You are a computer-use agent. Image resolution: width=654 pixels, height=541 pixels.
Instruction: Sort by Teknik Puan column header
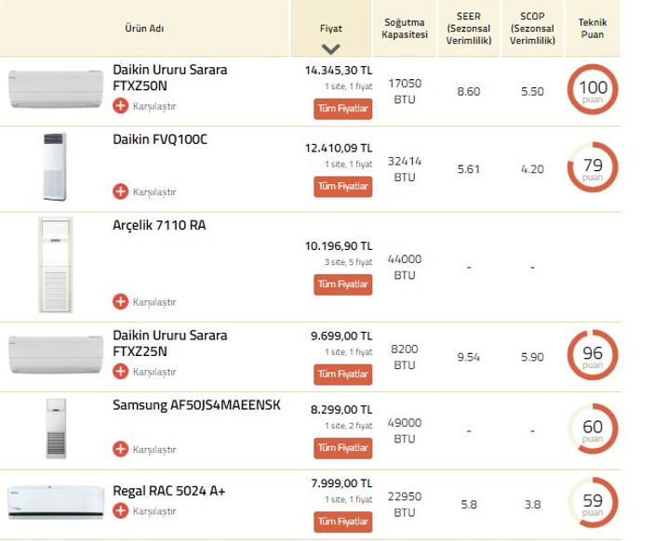coord(592,28)
